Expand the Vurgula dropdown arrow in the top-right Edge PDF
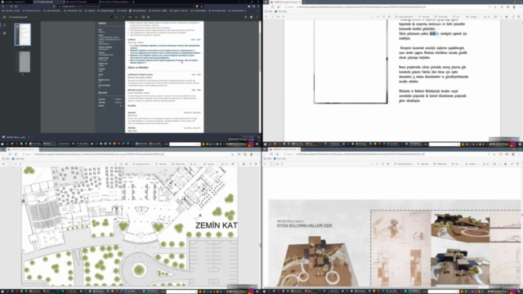 point(481,16)
